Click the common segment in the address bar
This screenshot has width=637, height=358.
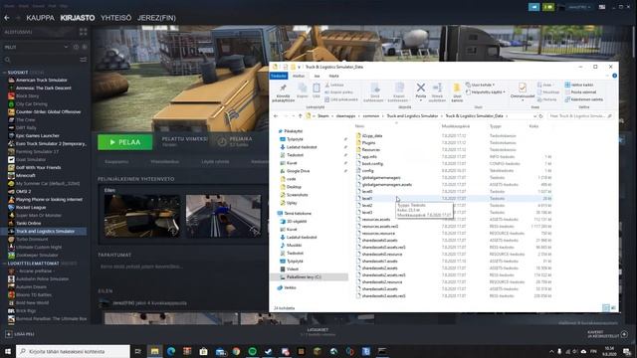tap(371, 116)
